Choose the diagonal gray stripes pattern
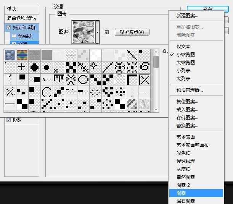This screenshot has height=204, width=233. click(132, 104)
